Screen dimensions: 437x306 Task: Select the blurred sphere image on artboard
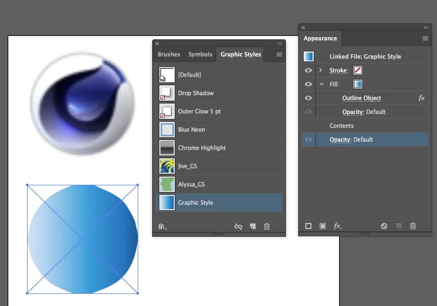tap(82, 103)
